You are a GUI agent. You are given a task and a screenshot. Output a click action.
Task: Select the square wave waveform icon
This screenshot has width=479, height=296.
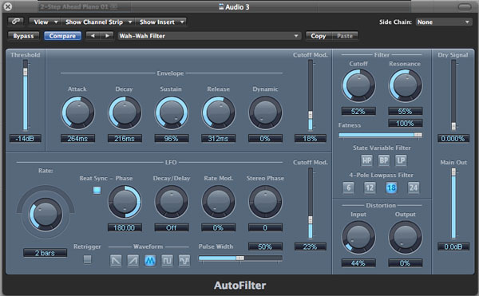coord(167,261)
